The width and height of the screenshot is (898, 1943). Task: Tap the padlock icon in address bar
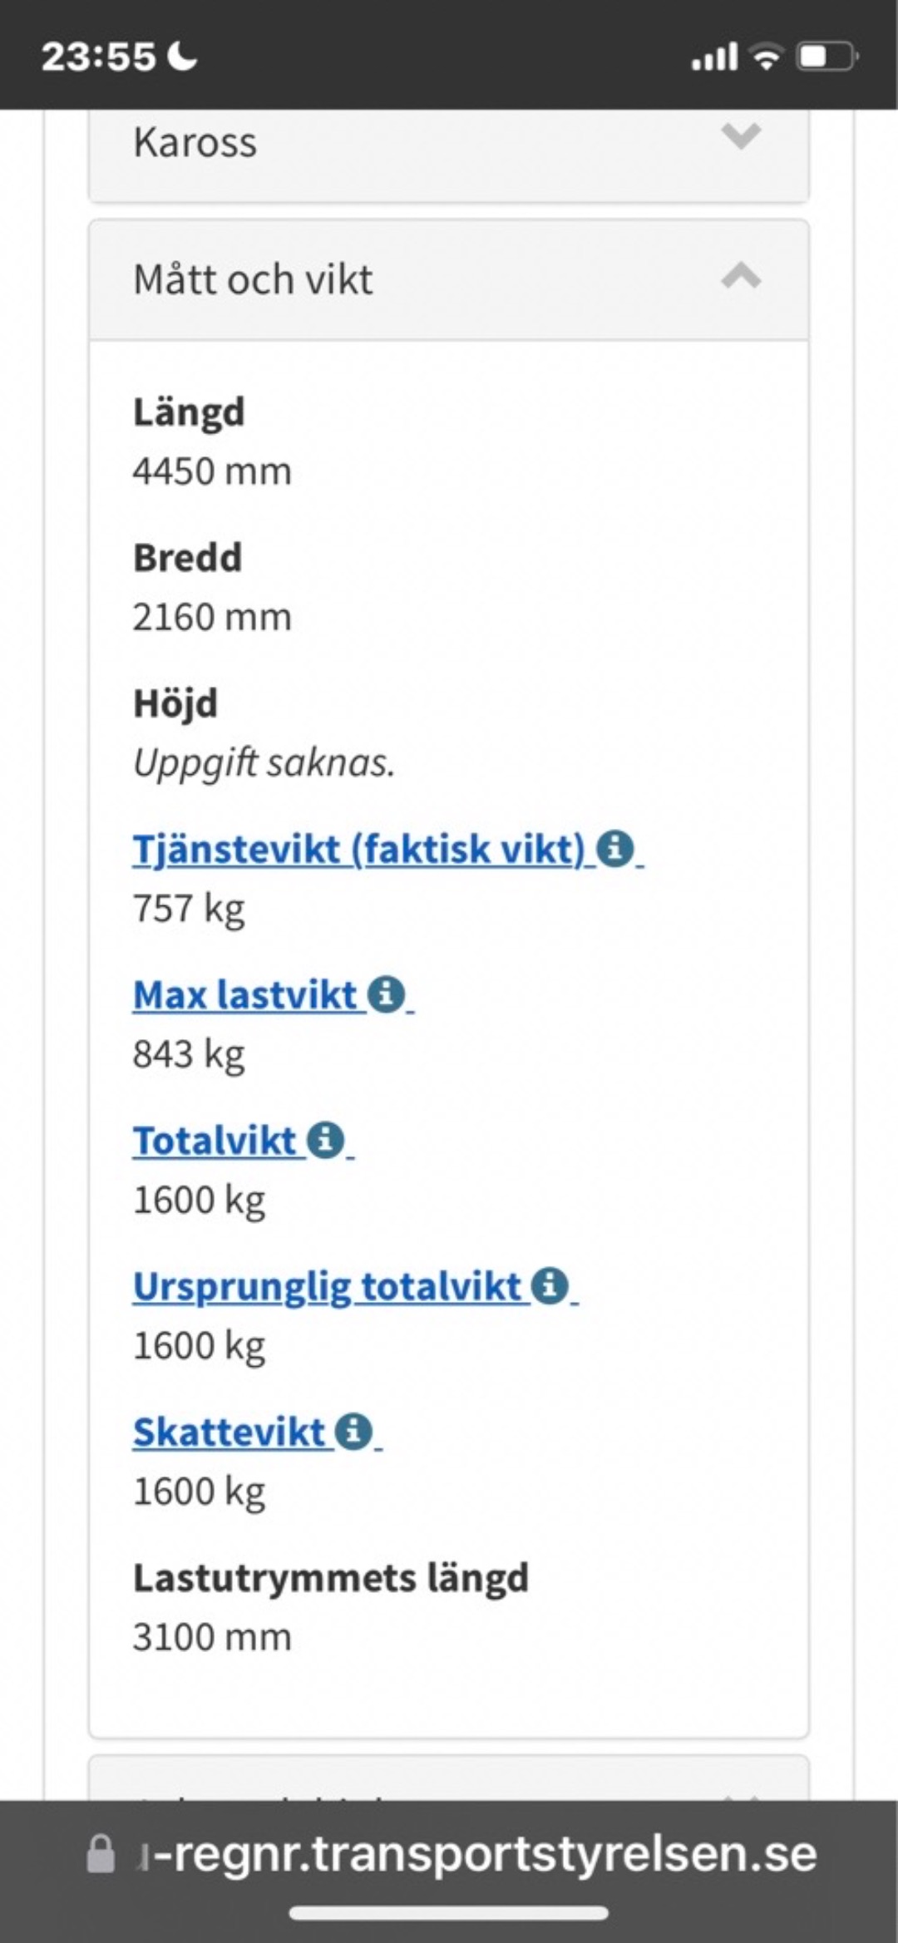click(x=101, y=1855)
